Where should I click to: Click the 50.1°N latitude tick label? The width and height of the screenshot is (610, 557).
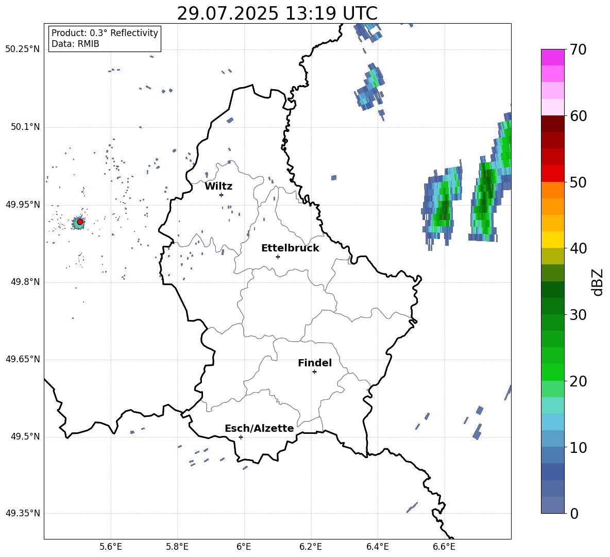pos(25,127)
